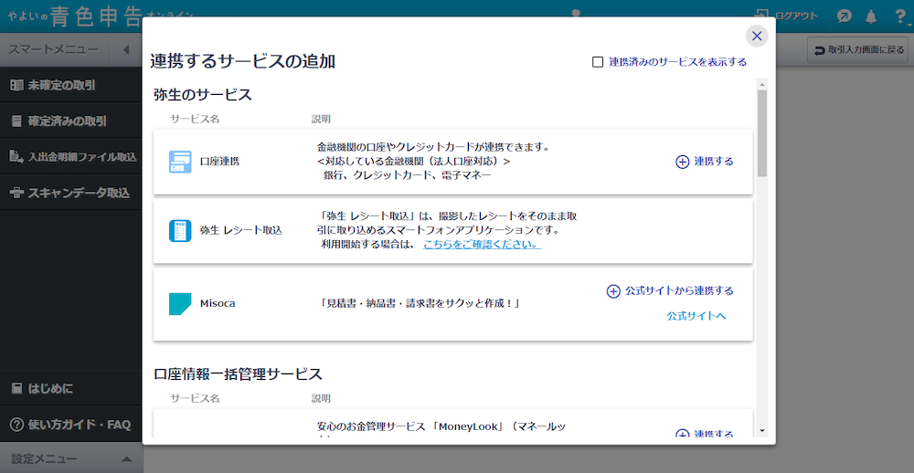Open Misoca 公式サイトへ link
This screenshot has width=914, height=473.
pyautogui.click(x=696, y=316)
